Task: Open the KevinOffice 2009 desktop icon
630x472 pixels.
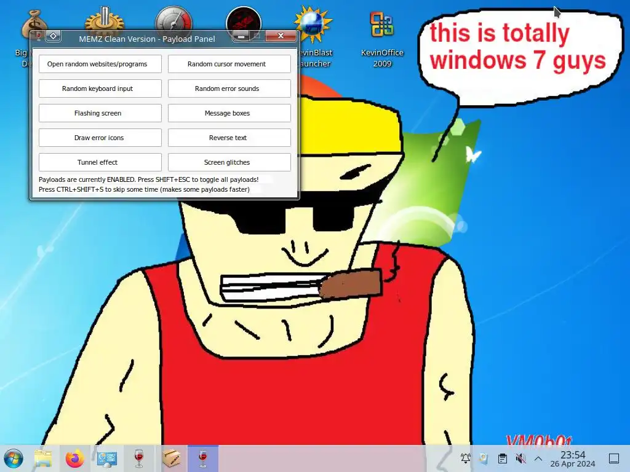Action: click(x=382, y=39)
